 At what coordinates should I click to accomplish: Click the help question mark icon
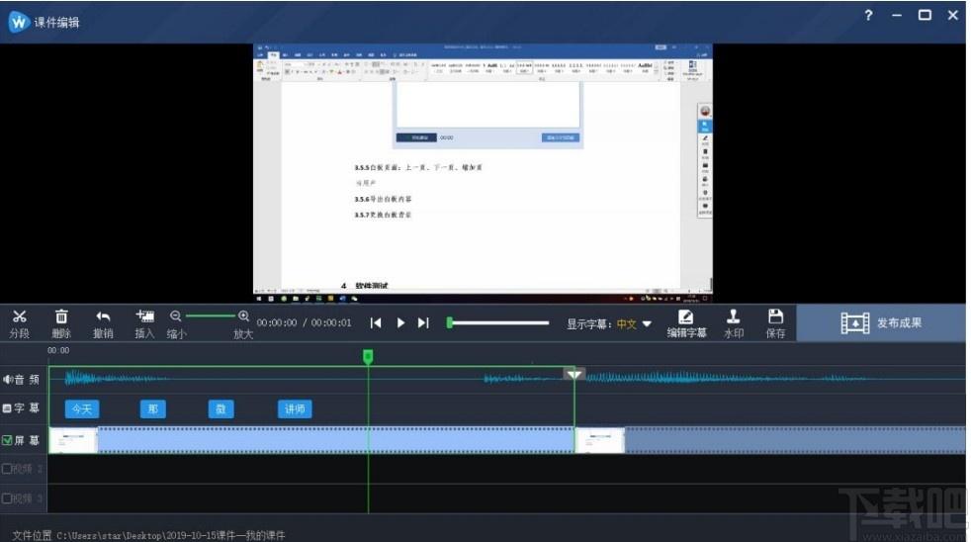click(x=868, y=15)
